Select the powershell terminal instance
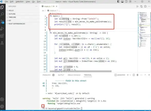The image size is (151, 111). tap(120, 75)
